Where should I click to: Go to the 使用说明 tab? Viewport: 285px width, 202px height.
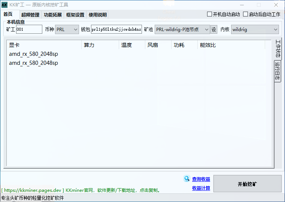pyautogui.click(x=98, y=15)
